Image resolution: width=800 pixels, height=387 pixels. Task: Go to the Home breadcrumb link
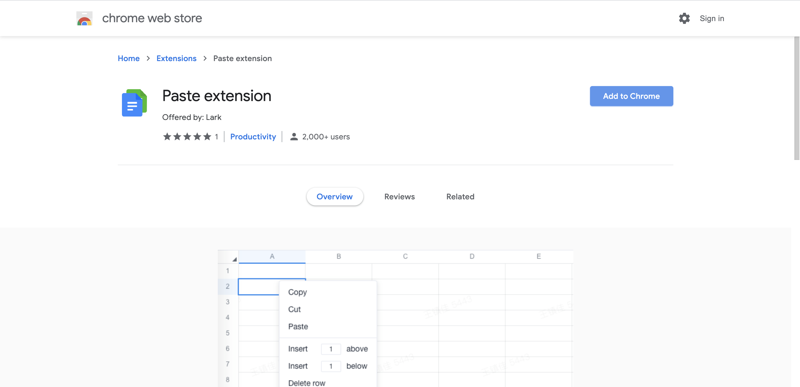[129, 58]
